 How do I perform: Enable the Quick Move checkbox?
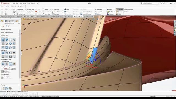point(2,71)
